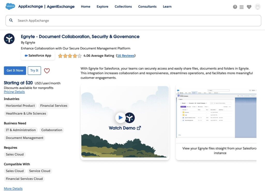The width and height of the screenshot is (265, 195).
Task: Click the Get It Now button
Action: pyautogui.click(x=15, y=71)
